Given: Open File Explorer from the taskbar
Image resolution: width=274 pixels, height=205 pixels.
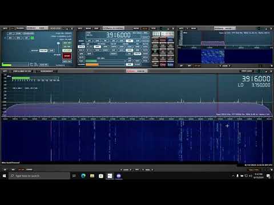Looking at the screenshot, I should point(92,176).
